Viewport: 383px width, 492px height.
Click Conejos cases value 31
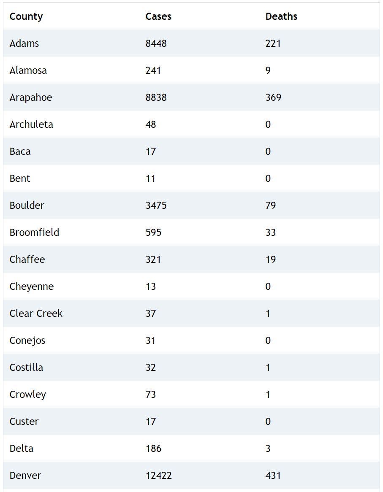[150, 341]
